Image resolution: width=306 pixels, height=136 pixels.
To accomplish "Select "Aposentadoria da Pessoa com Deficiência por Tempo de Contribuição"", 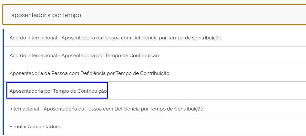I will pos(89,73).
